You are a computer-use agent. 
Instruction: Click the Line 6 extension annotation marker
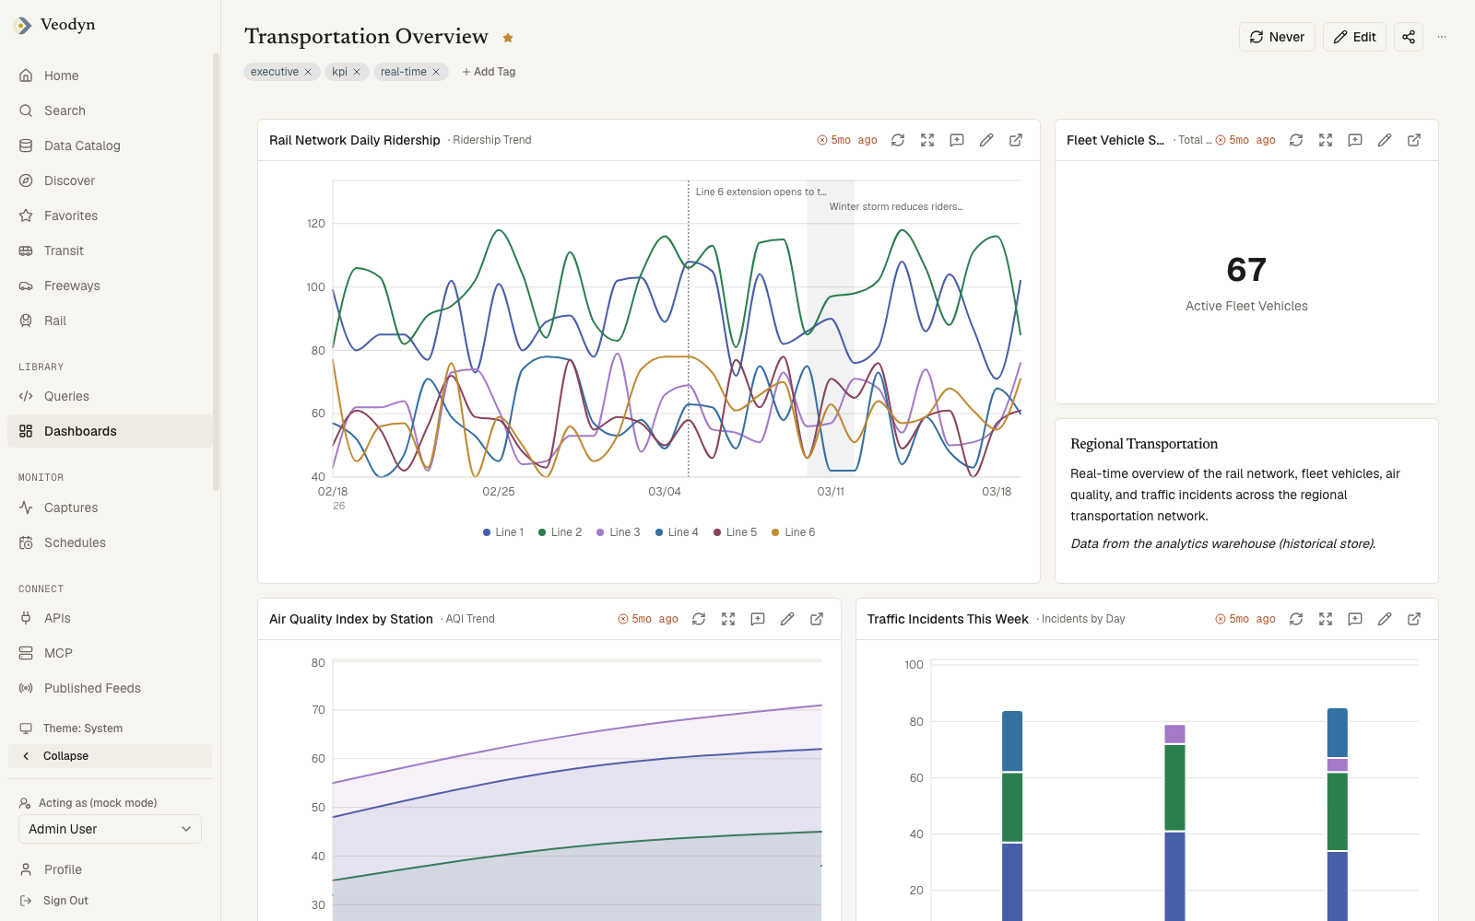tap(689, 329)
